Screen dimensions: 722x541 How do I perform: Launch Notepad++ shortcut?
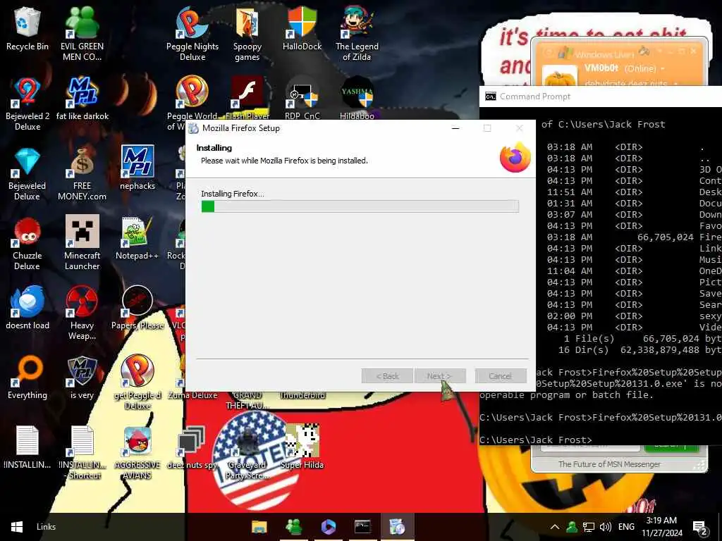[x=137, y=237]
